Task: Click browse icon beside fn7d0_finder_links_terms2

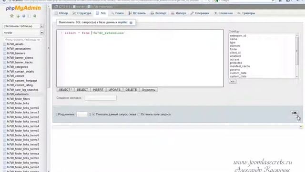Action: click(x=5, y=117)
